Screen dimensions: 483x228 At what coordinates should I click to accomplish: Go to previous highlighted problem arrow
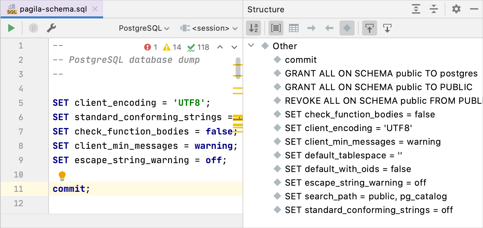pyautogui.click(x=220, y=47)
